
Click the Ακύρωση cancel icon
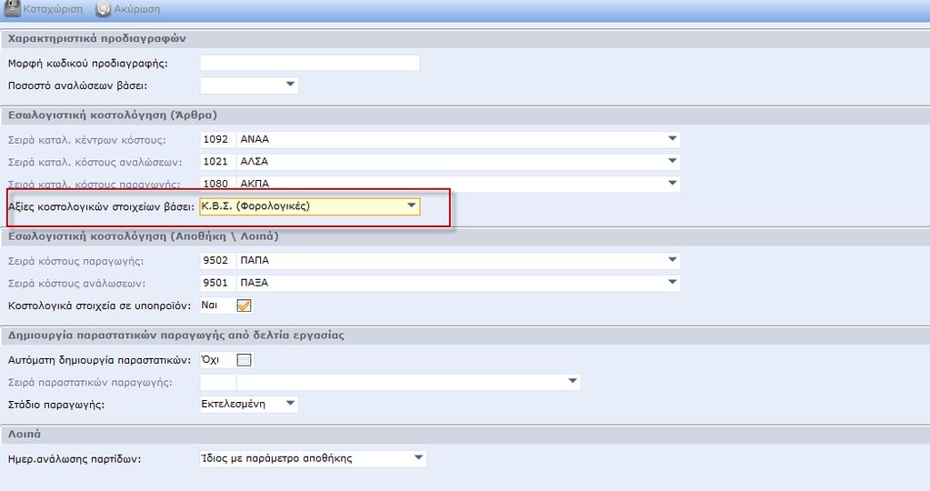pyautogui.click(x=104, y=9)
